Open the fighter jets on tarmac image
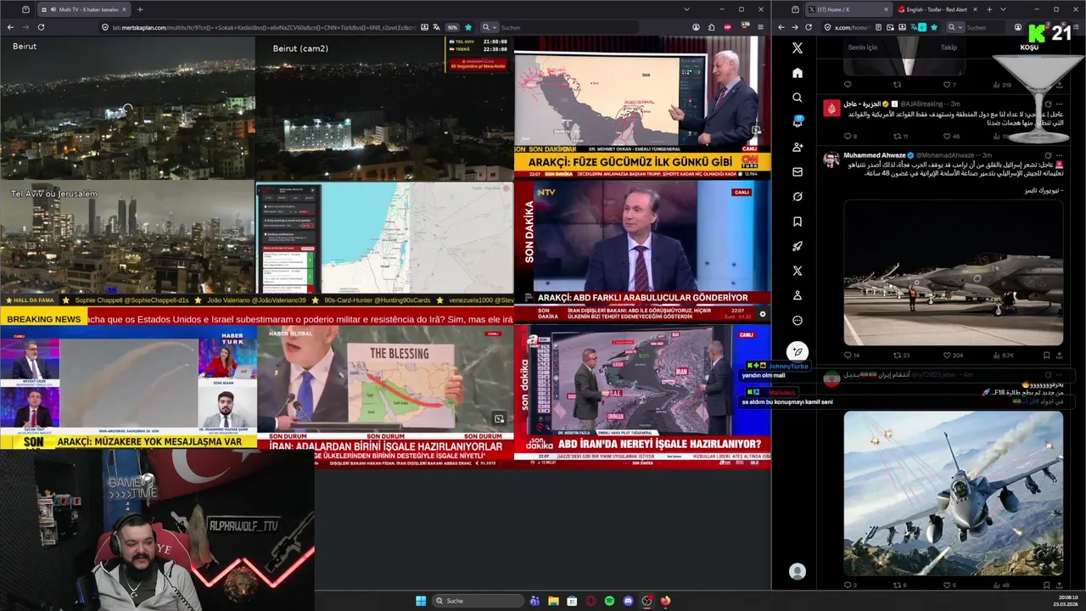The width and height of the screenshot is (1086, 611). point(953,272)
